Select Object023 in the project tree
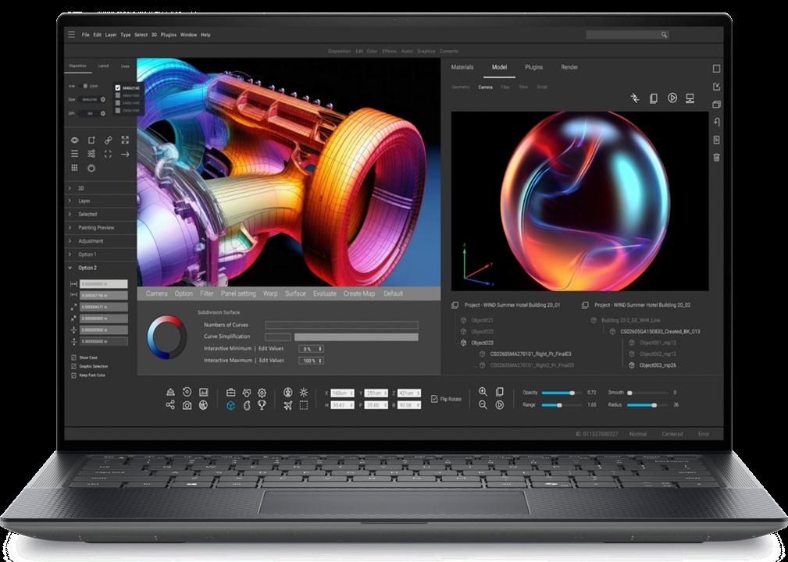This screenshot has width=788, height=562. coord(482,343)
